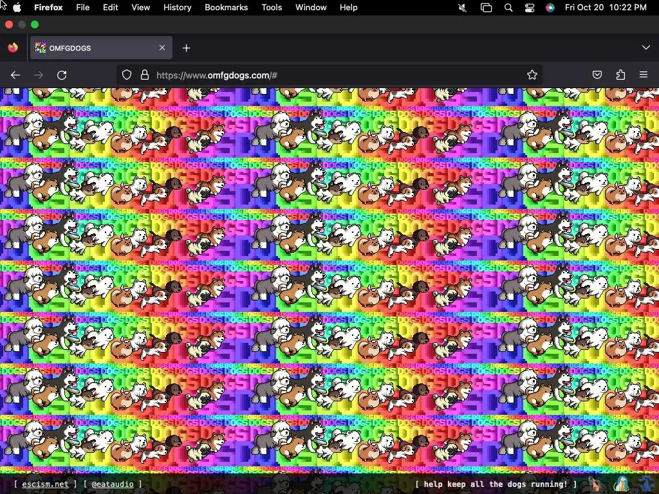Reload the OMFGDOGS page
659x494 pixels.
tap(62, 75)
